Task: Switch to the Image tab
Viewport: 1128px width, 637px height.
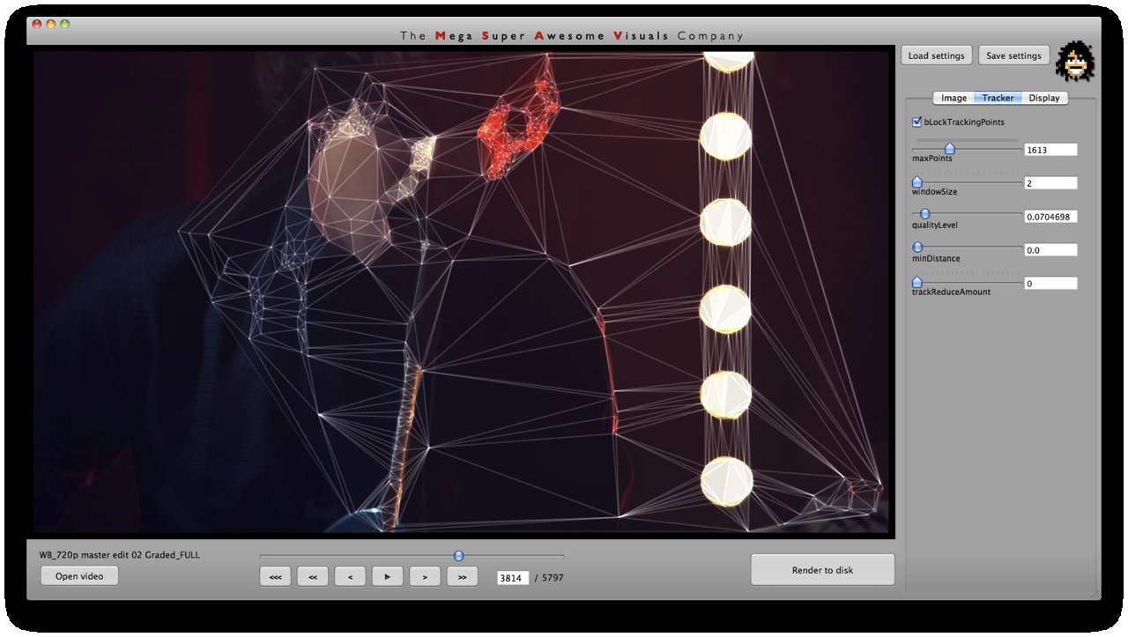Action: [x=954, y=98]
